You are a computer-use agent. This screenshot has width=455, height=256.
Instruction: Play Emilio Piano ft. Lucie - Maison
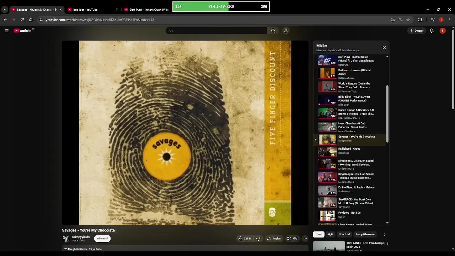click(350, 190)
